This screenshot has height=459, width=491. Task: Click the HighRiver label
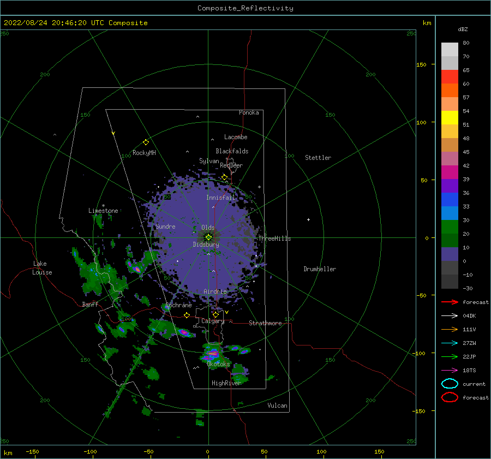point(226,383)
